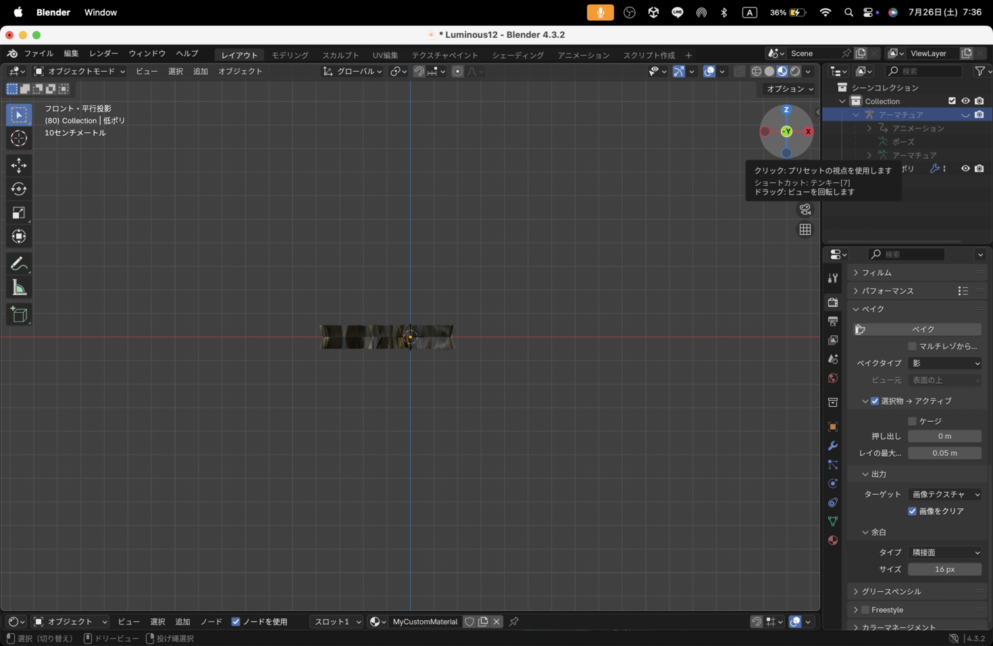This screenshot has height=646, width=993.
Task: Open the 追加 menu in viewport header
Action: point(201,72)
